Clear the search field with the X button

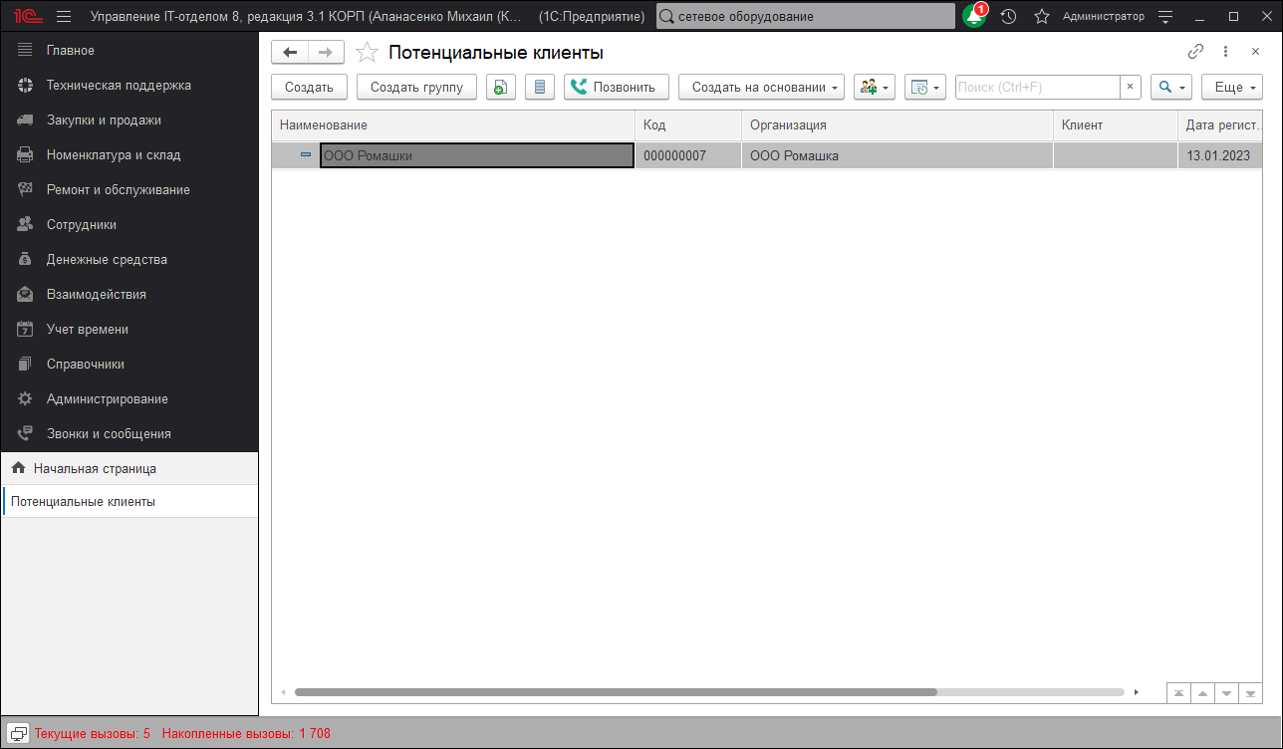coord(1130,87)
